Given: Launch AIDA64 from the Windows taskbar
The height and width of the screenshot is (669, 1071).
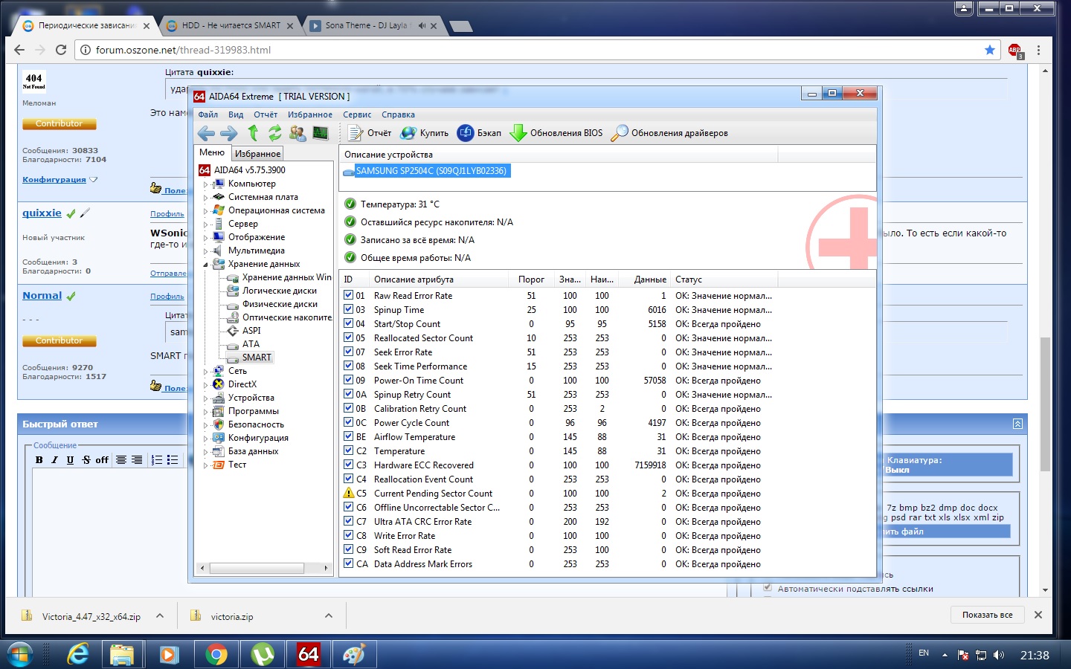Looking at the screenshot, I should tap(308, 654).
